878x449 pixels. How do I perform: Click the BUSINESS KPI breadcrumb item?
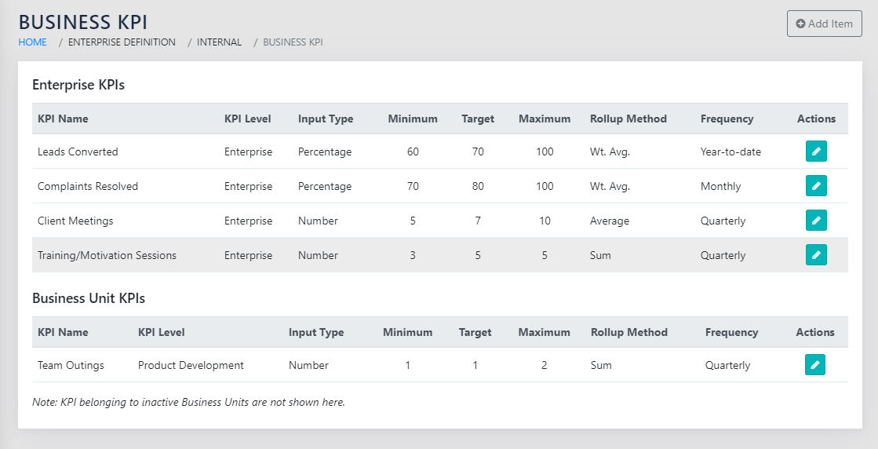click(x=293, y=42)
